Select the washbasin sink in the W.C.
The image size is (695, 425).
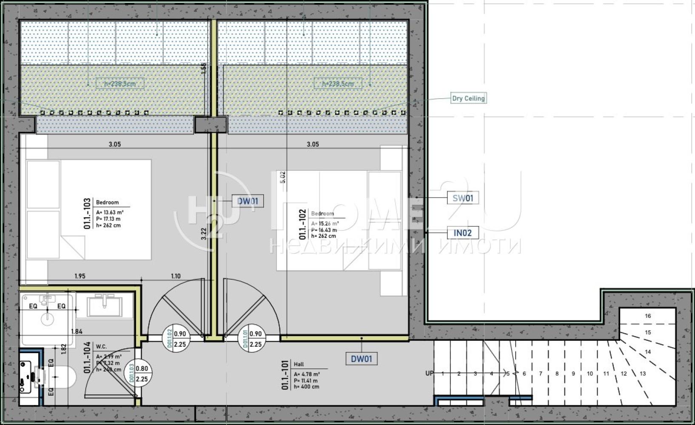coord(104,306)
